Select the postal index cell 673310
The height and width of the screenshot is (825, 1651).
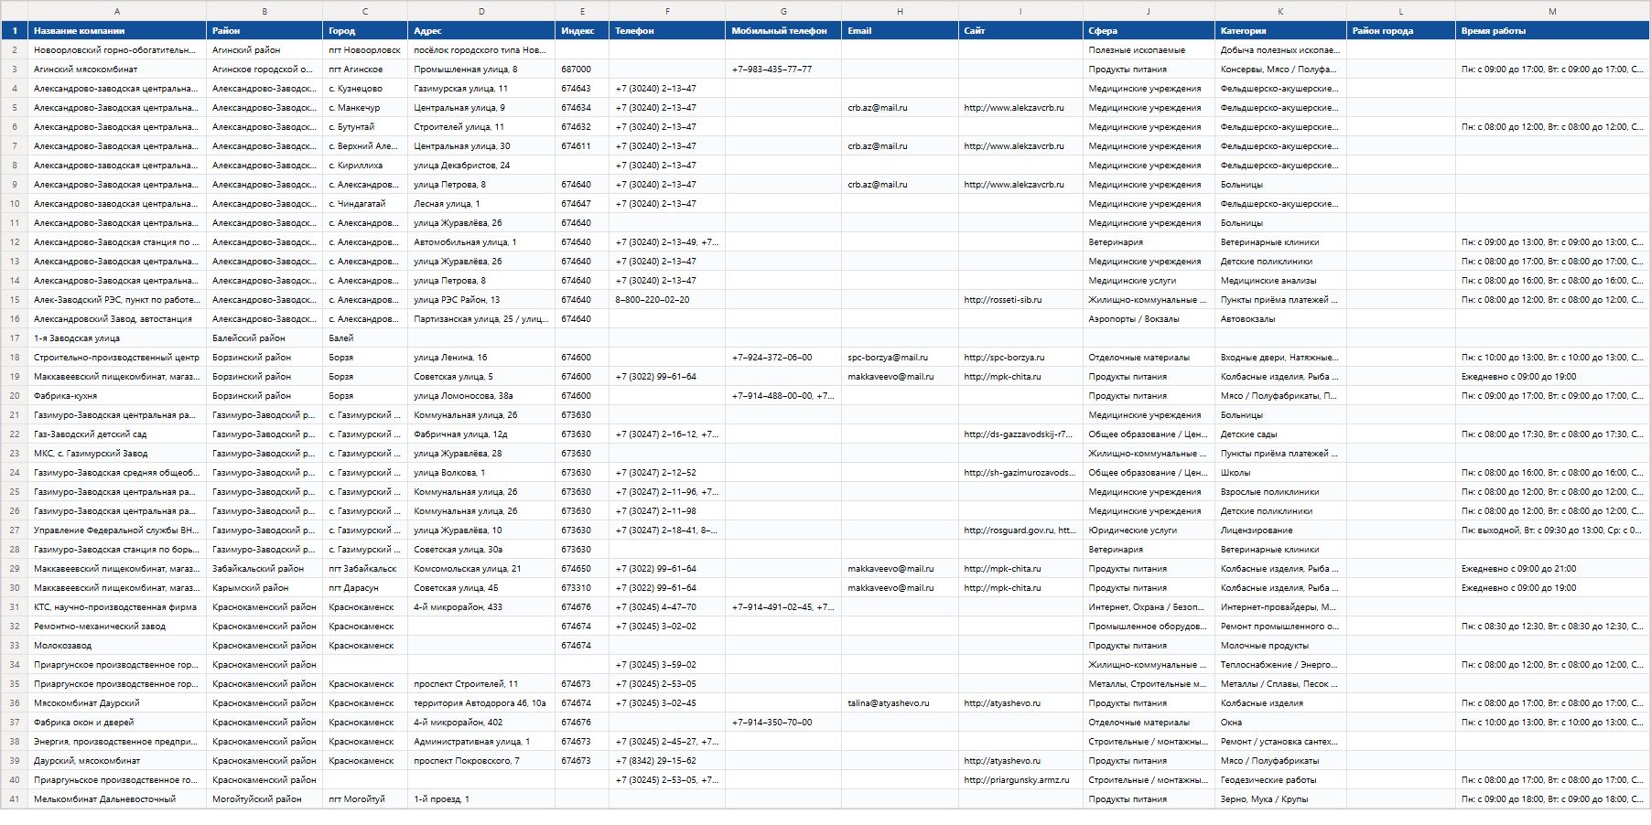pyautogui.click(x=582, y=588)
